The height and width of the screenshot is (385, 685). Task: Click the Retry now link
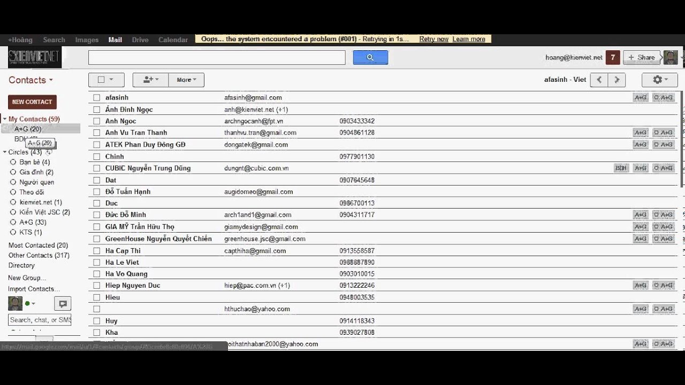[x=433, y=39]
